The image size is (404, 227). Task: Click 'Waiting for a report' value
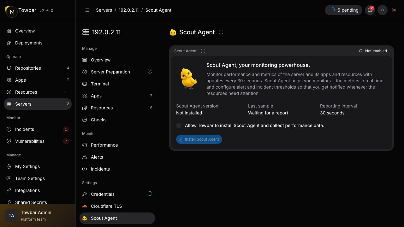click(x=268, y=113)
